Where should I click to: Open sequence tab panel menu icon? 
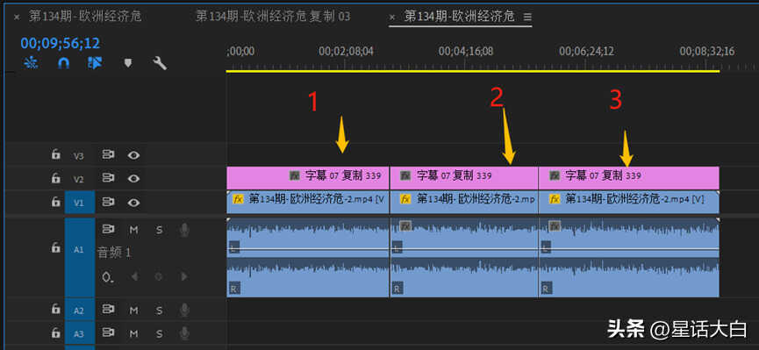coord(527,17)
